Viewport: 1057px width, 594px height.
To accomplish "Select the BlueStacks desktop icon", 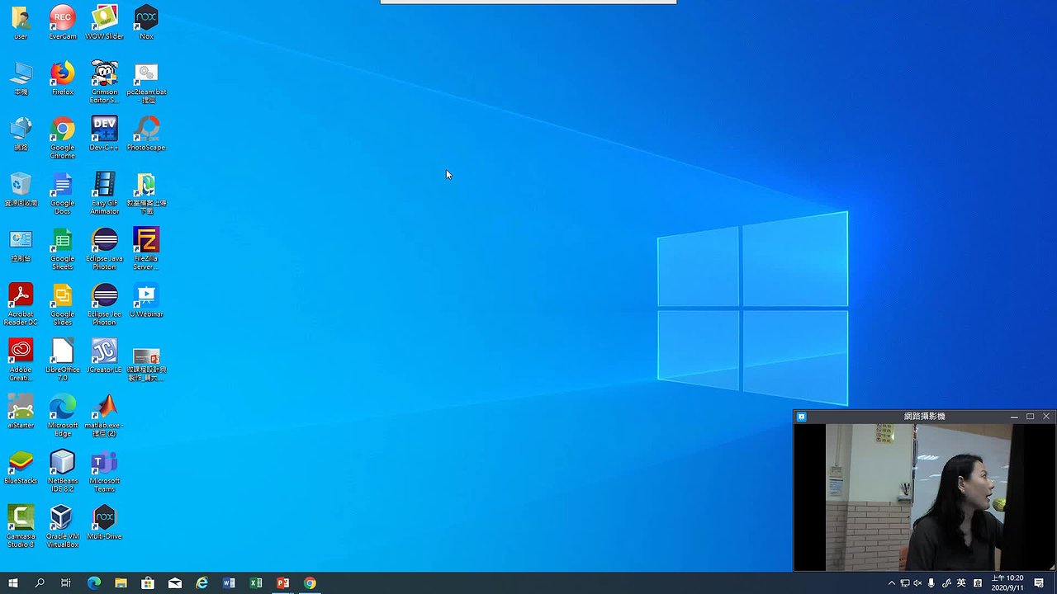I will pyautogui.click(x=21, y=465).
